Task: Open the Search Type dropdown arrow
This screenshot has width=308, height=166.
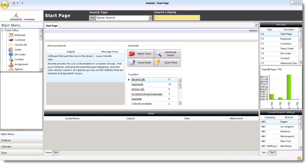Action: 150,18
